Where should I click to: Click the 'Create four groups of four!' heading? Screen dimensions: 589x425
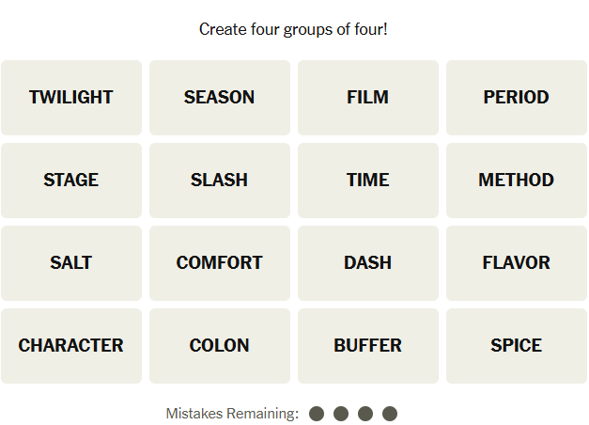(294, 29)
